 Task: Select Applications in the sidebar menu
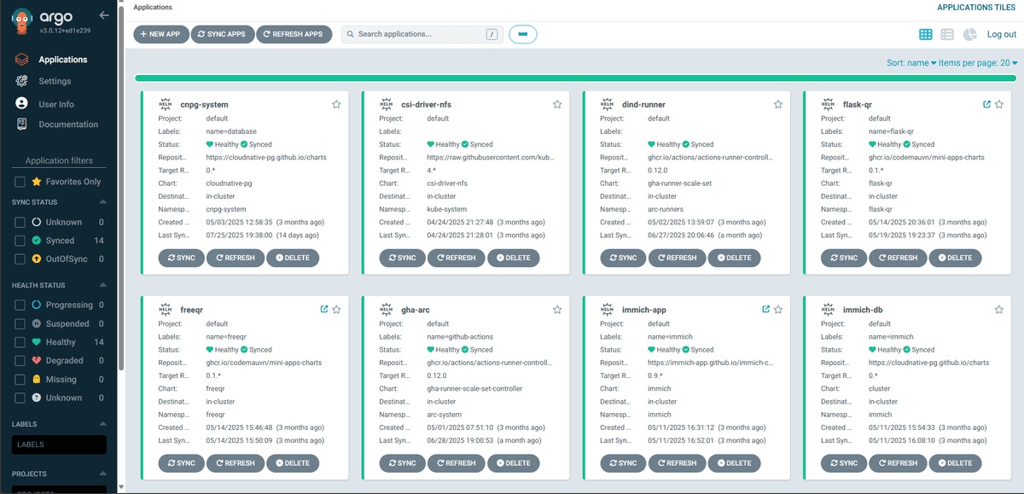pos(64,59)
